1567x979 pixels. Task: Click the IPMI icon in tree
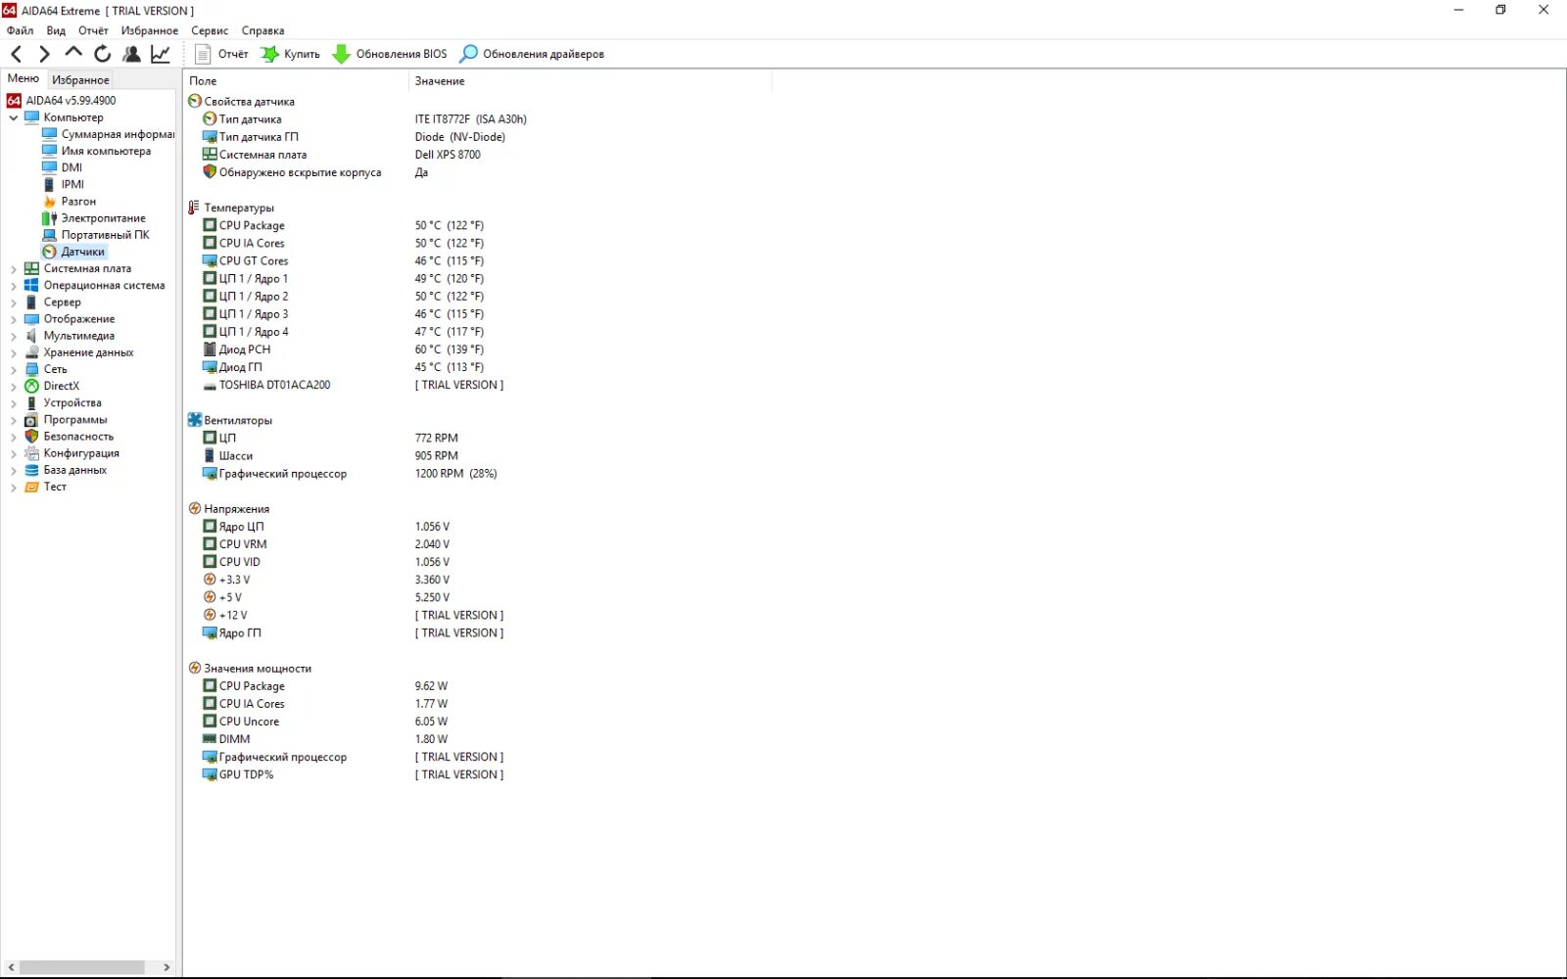50,184
